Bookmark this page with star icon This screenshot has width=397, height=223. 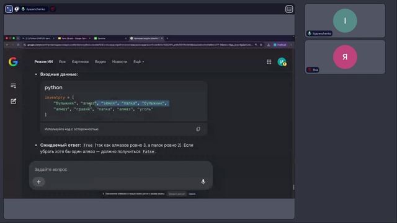(261, 45)
